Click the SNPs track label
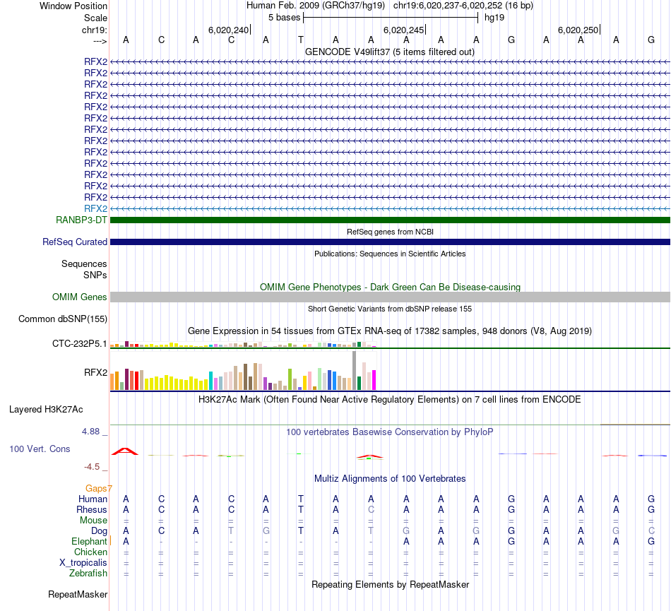Viewport: 671px width, 611px height. tap(95, 275)
